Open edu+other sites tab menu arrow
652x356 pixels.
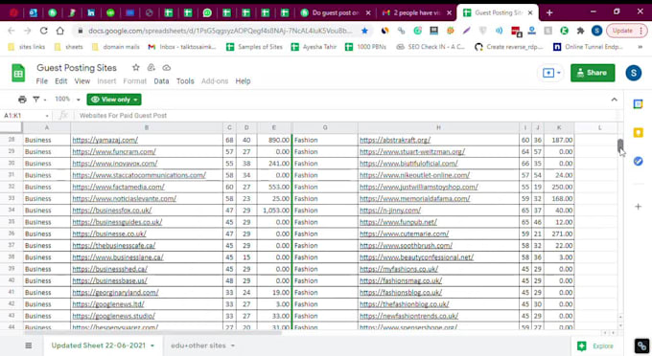[232, 345]
